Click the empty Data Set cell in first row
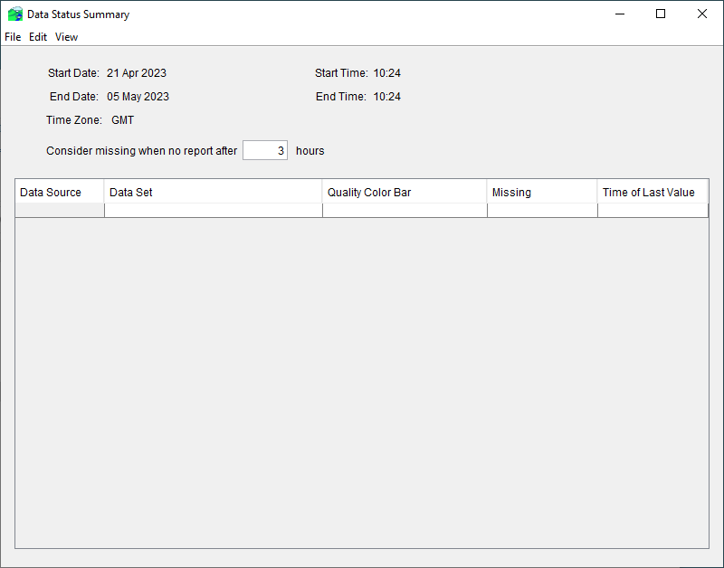 [214, 211]
